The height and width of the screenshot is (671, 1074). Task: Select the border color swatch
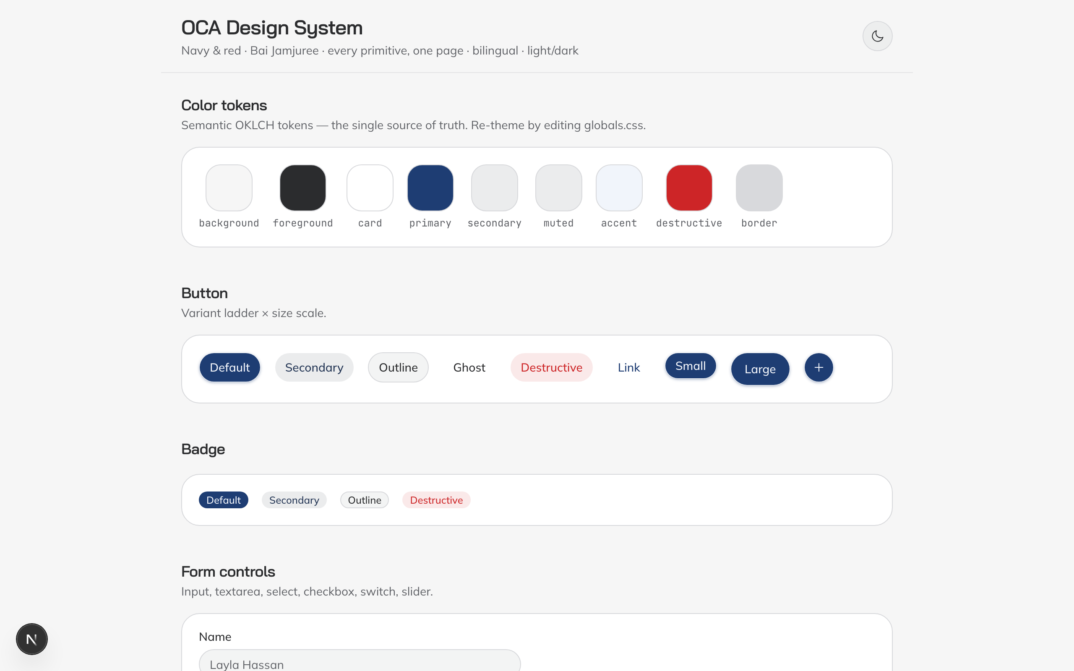click(x=759, y=188)
